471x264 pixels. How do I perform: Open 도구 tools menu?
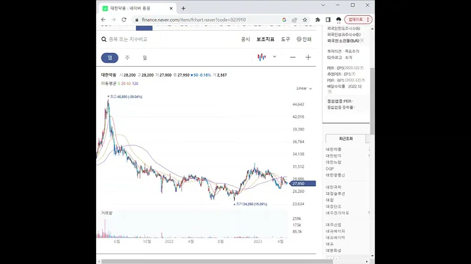(285, 39)
